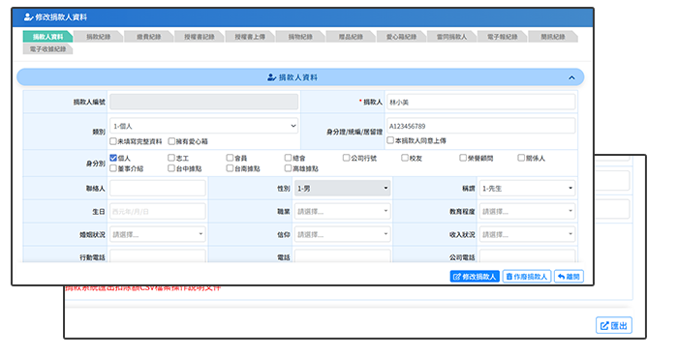The image size is (678, 358).
Task: Open the red CSV 操作說明文件 link behind
Action: [143, 288]
